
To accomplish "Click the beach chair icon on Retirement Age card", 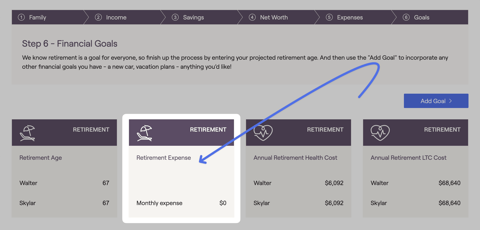I will point(27,133).
